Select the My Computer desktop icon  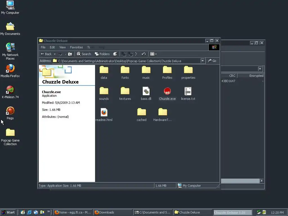[10, 8]
